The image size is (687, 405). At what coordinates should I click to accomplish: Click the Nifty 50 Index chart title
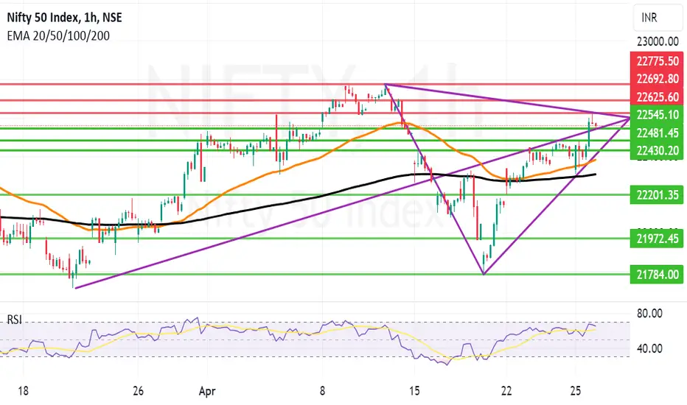click(x=64, y=18)
